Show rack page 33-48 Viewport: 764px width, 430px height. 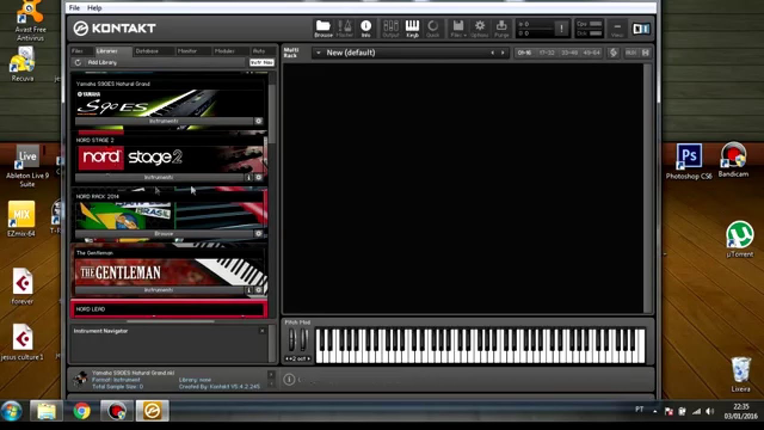click(569, 53)
